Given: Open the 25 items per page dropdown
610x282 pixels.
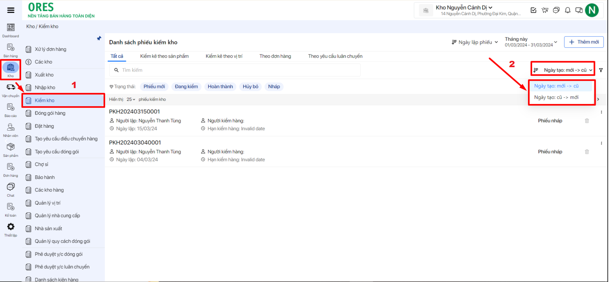Looking at the screenshot, I should [x=131, y=99].
